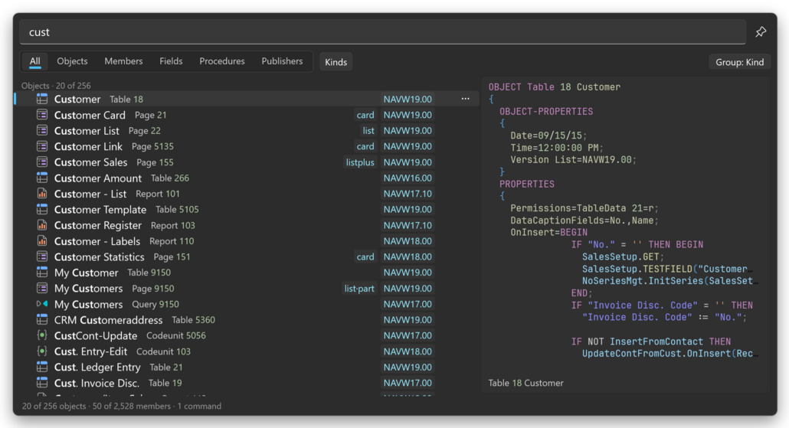Switch to the Objects tab
The image size is (789, 428).
click(x=72, y=61)
